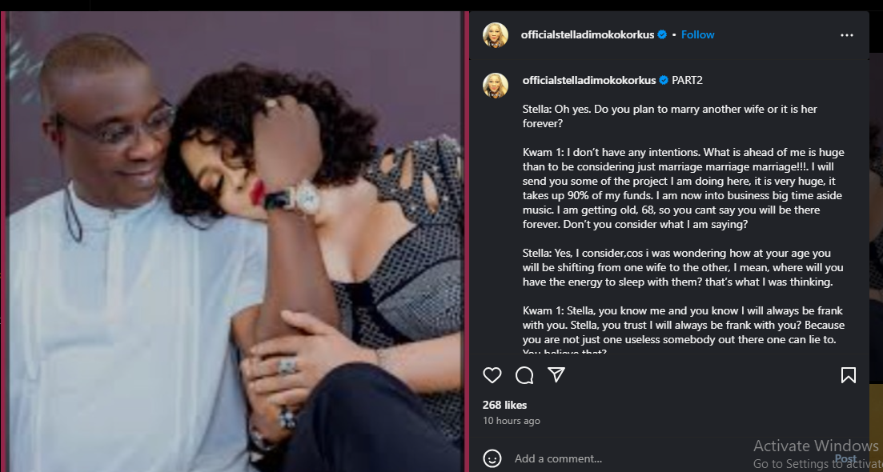Click the 'PART2' text in the caption
883x472 pixels.
coord(687,81)
